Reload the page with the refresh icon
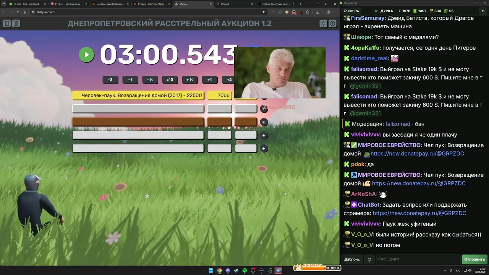 (x=18, y=12)
